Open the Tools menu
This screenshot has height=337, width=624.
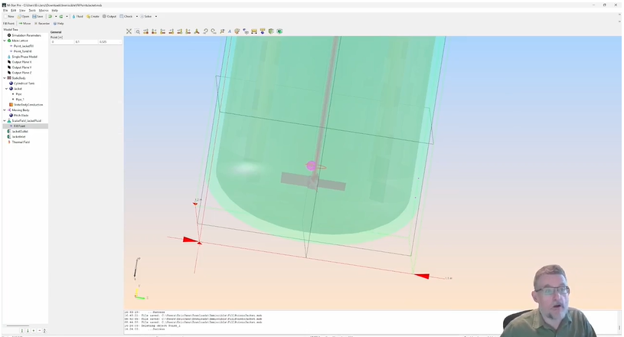point(32,10)
